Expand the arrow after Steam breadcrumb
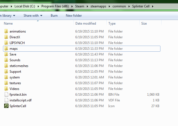 (87, 6)
